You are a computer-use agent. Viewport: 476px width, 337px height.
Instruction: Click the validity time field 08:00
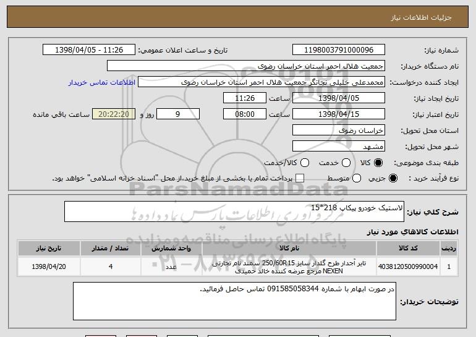click(x=245, y=114)
